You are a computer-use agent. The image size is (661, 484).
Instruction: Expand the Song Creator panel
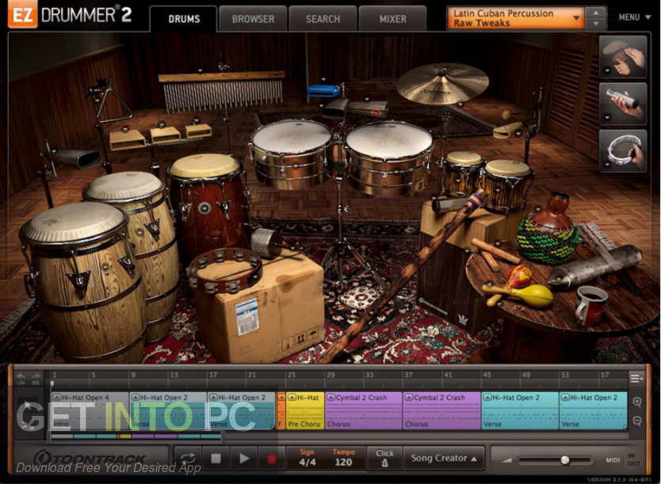point(444,459)
